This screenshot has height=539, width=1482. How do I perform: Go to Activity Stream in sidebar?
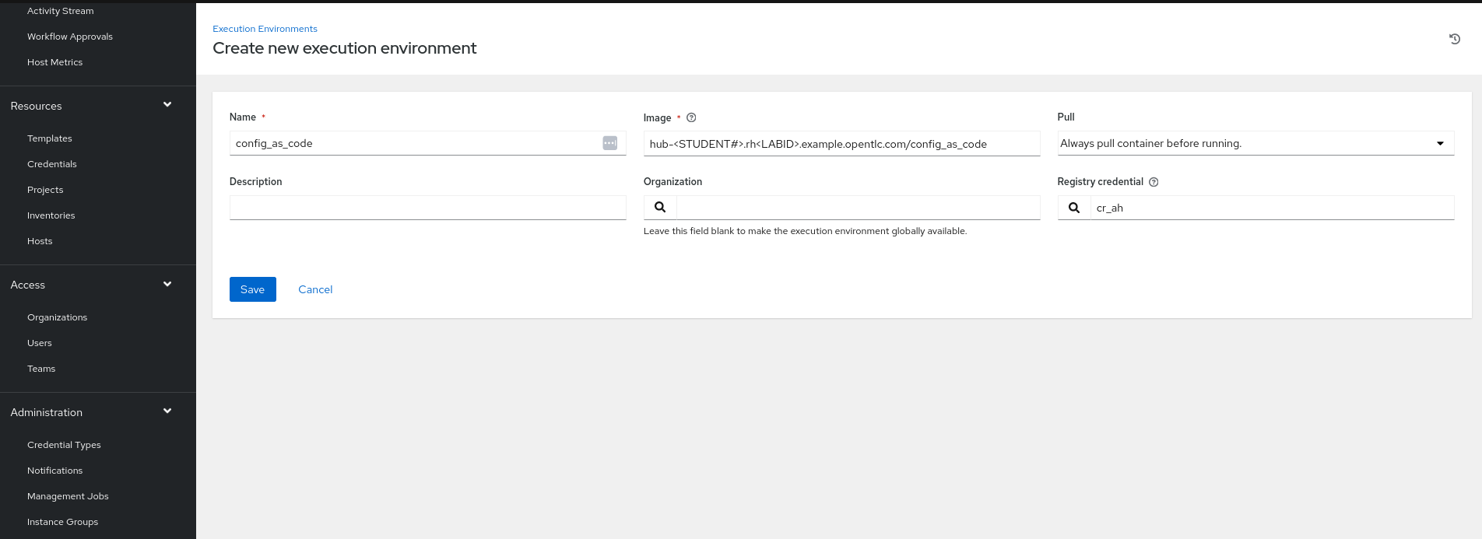coord(61,11)
